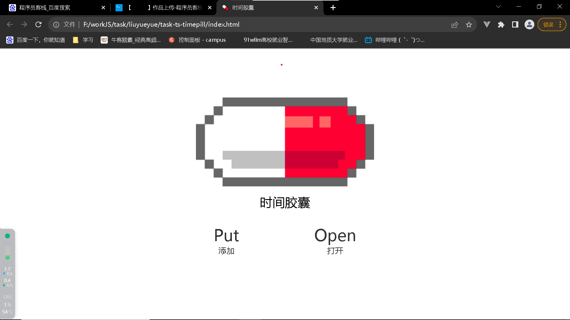Click the browser favorites star icon
This screenshot has height=320, width=570.
(469, 24)
